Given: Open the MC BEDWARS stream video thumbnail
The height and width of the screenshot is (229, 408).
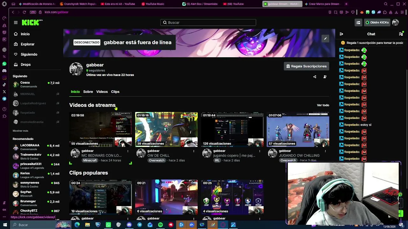Looking at the screenshot, I should (100, 129).
